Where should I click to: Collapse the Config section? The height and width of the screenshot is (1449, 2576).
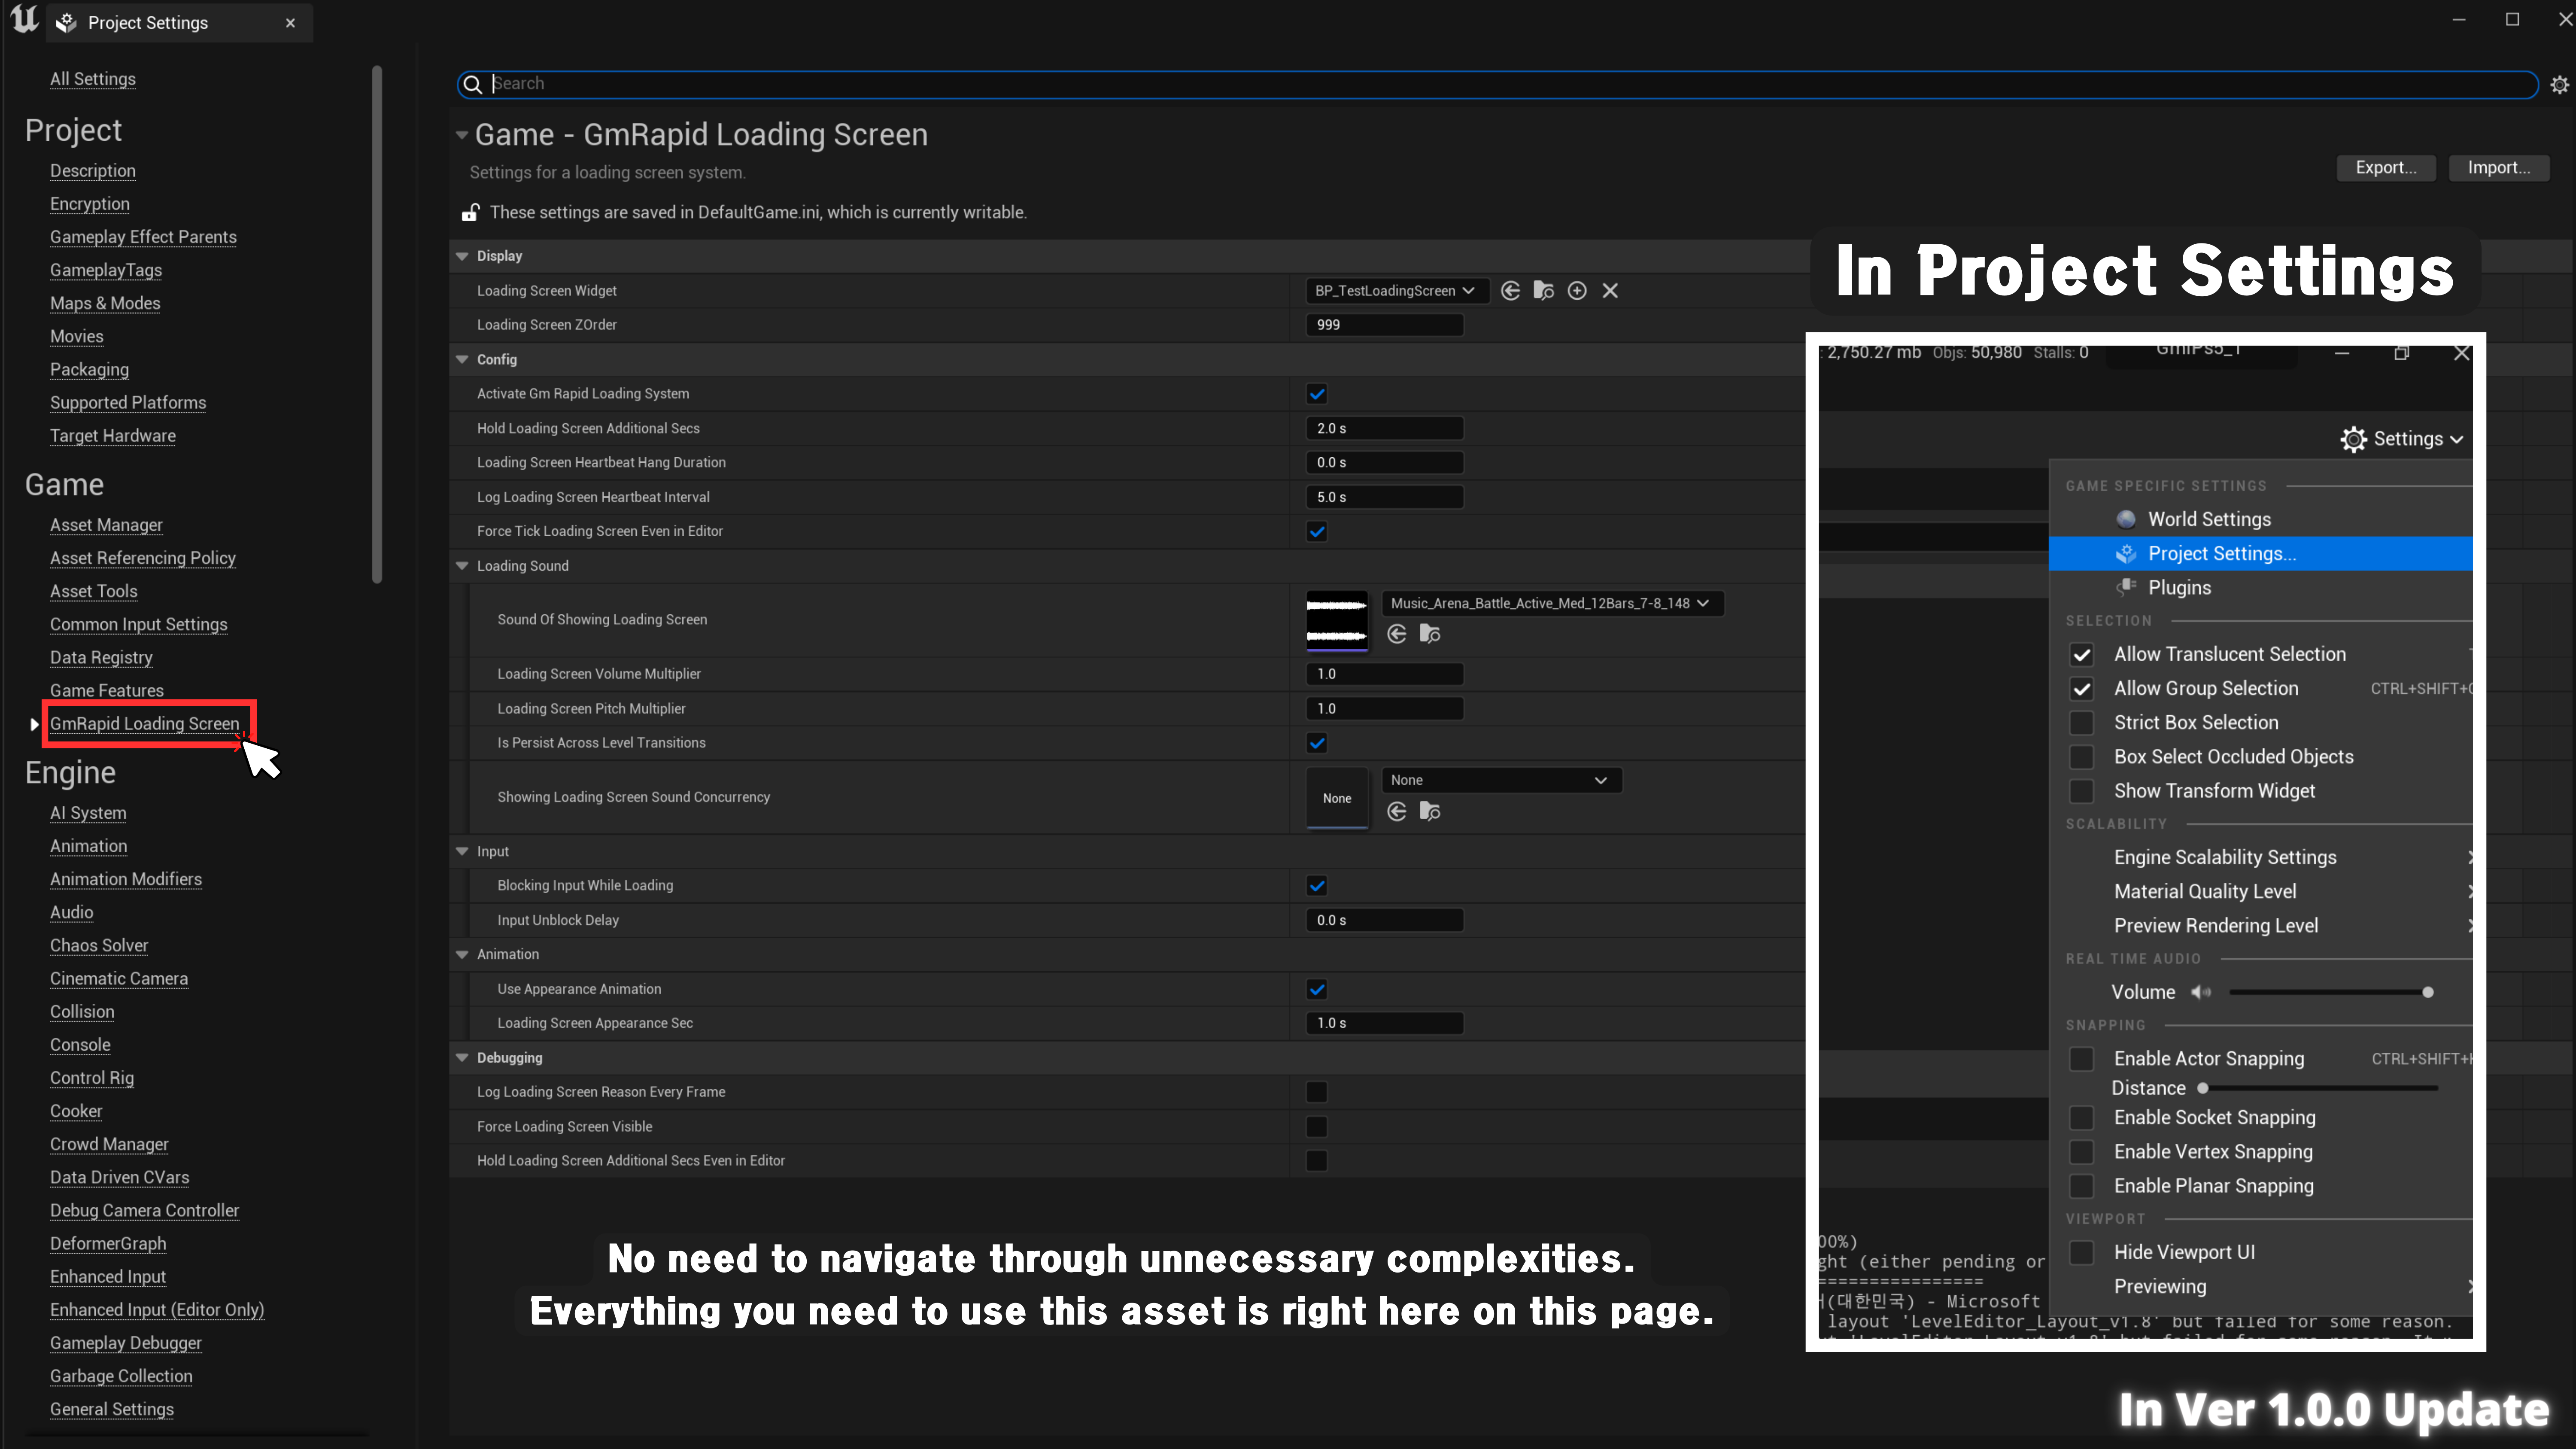(x=462, y=360)
